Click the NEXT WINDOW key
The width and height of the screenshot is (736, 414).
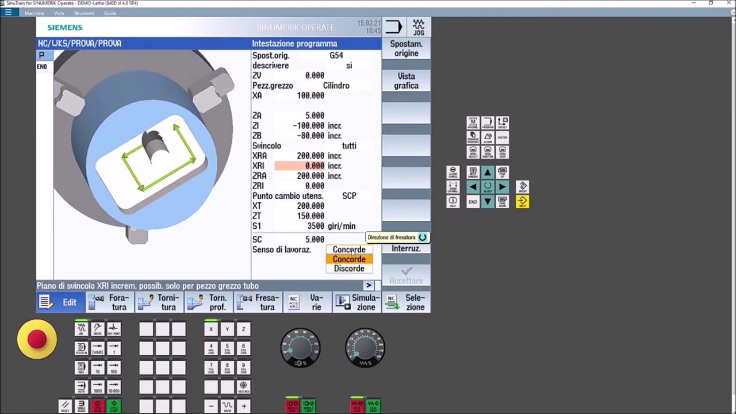click(473, 172)
